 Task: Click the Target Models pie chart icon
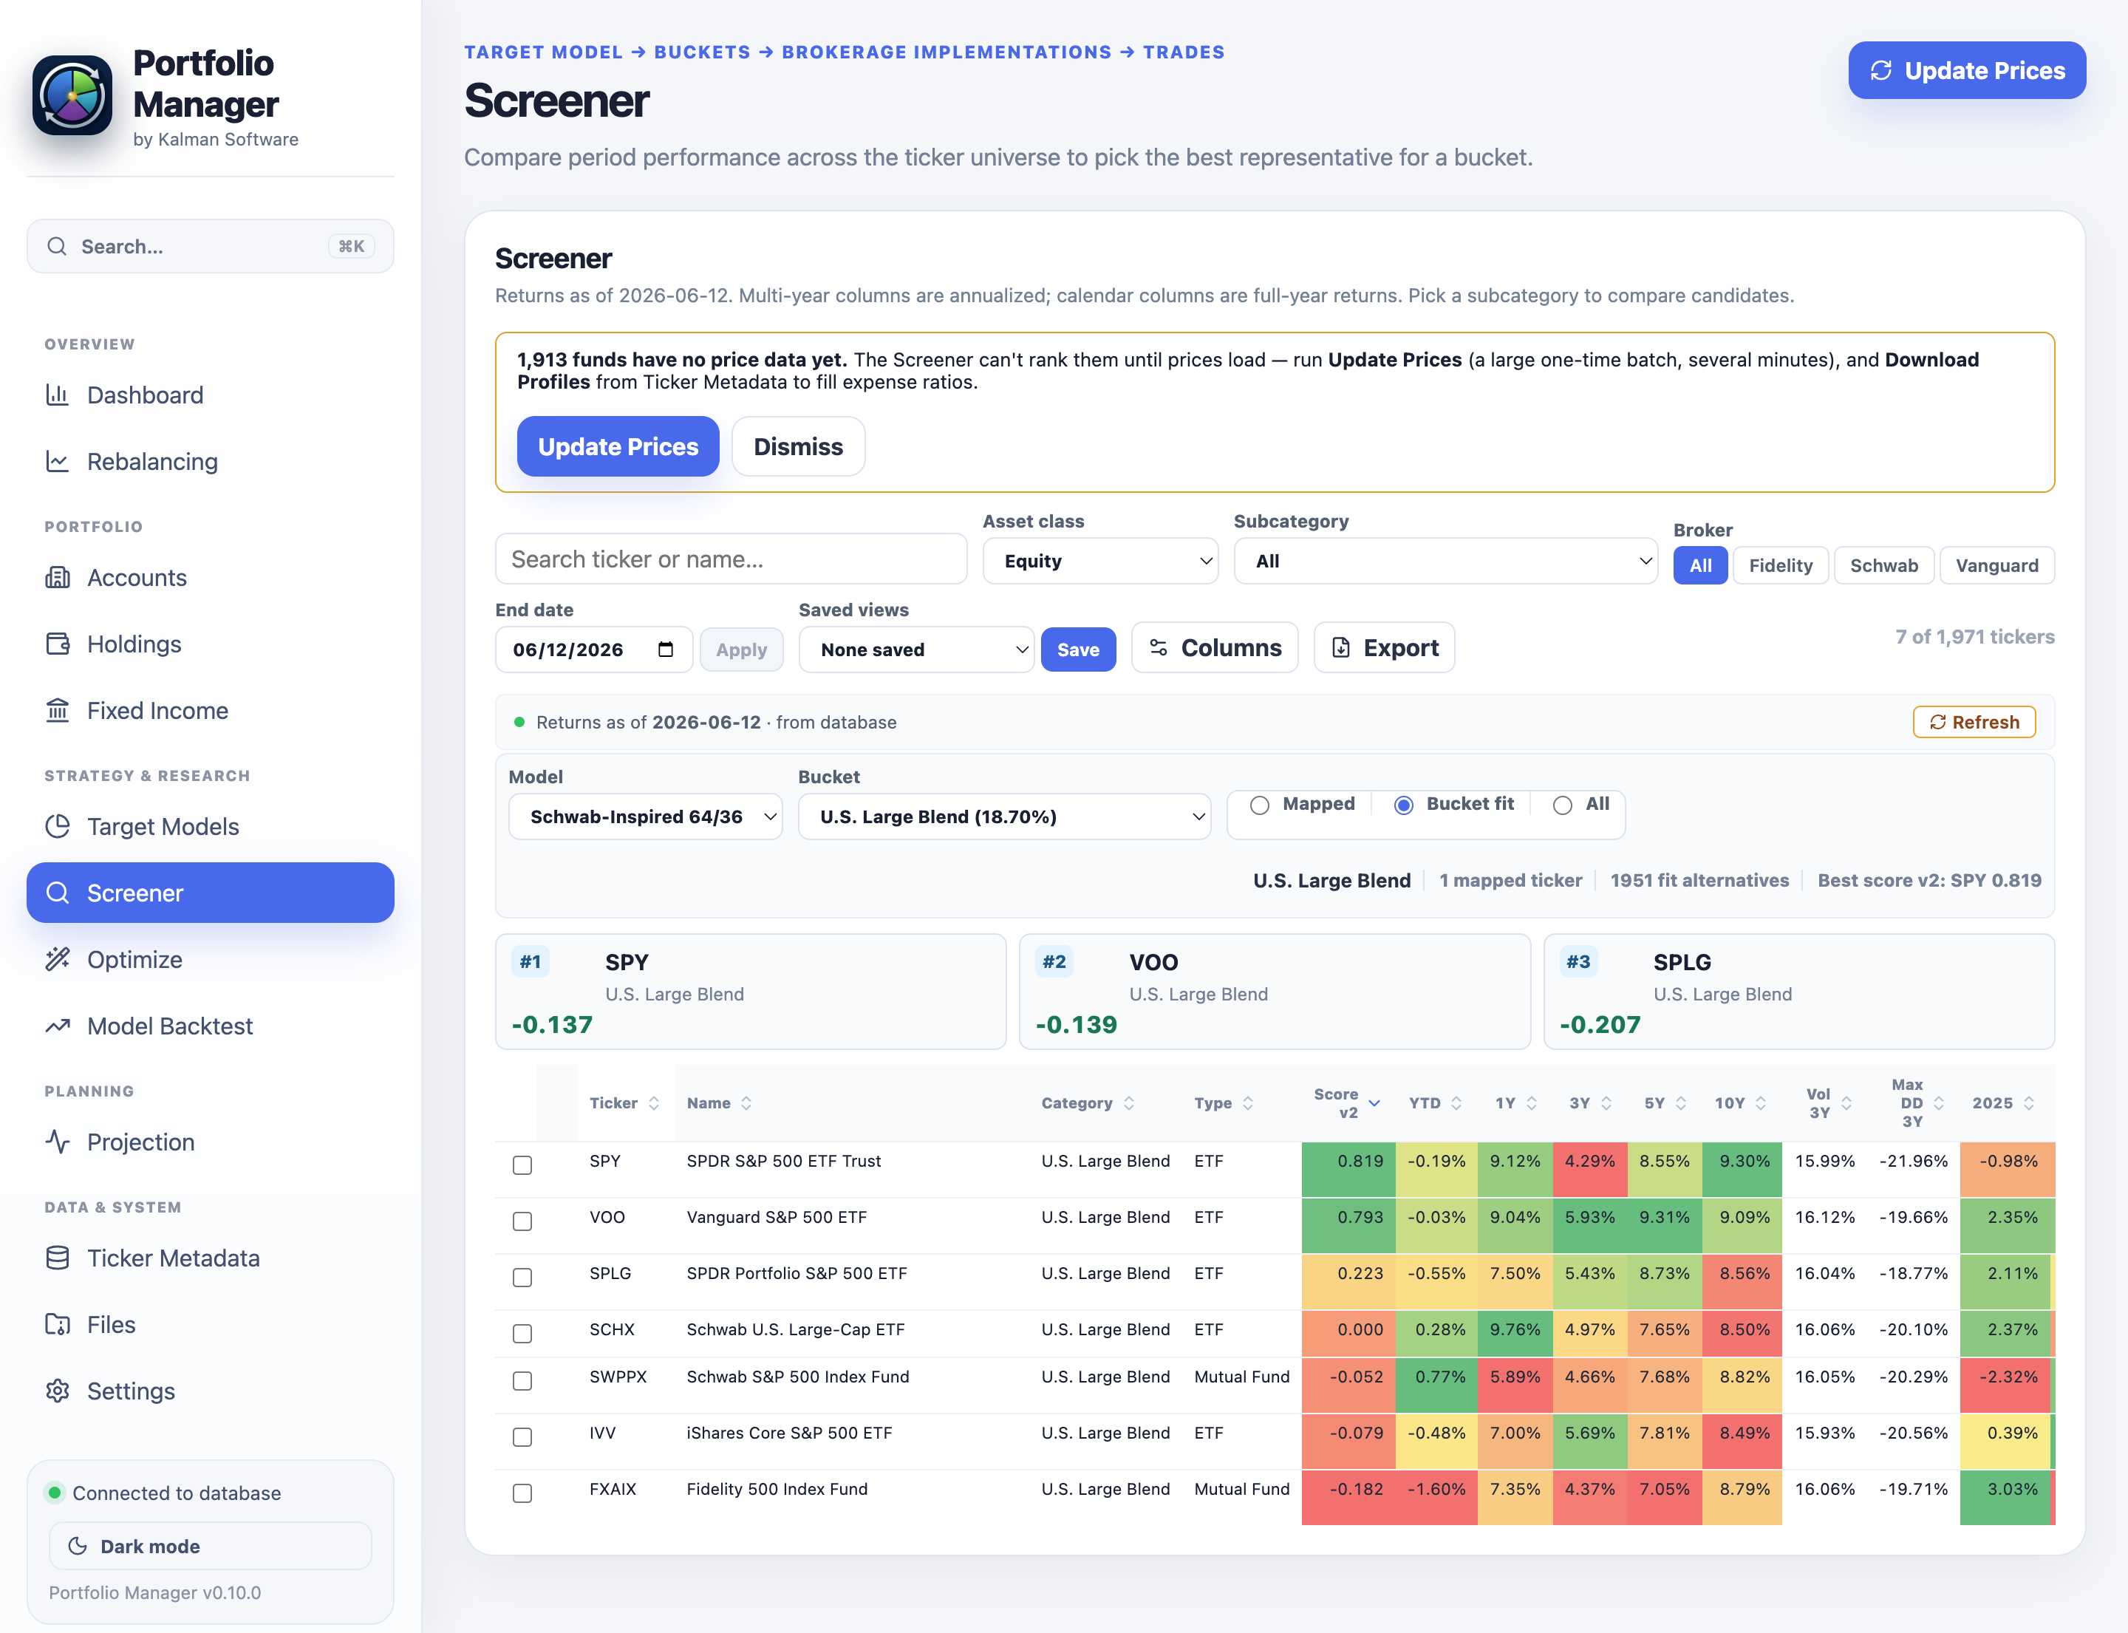(x=58, y=826)
